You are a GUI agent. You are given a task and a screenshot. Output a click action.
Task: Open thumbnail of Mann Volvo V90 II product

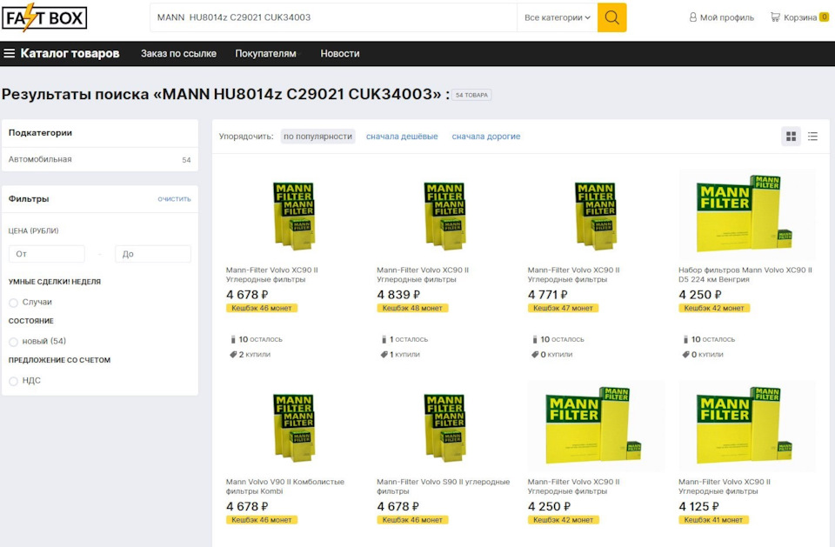pos(293,427)
